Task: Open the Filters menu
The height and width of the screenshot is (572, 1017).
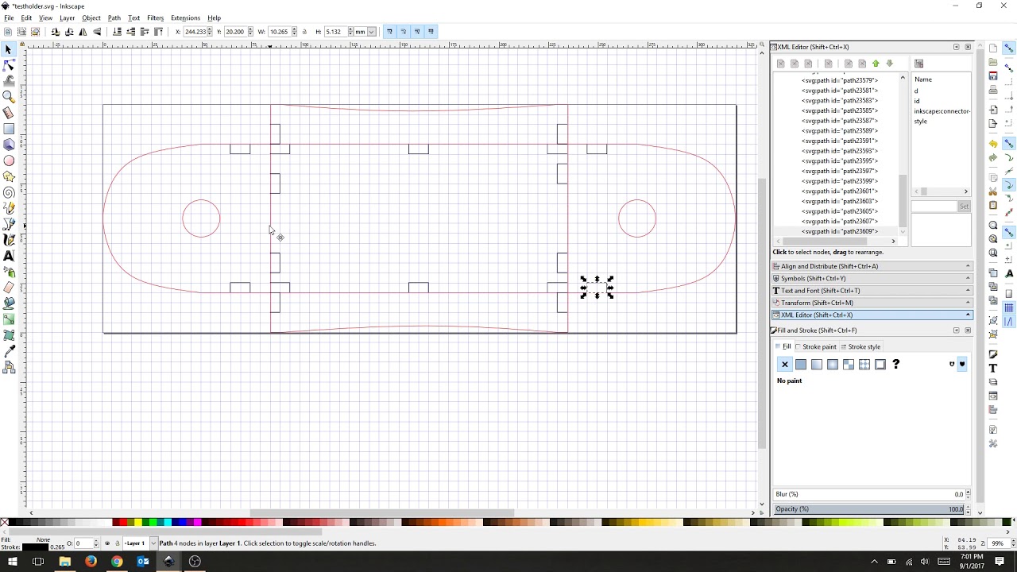Action: click(156, 18)
